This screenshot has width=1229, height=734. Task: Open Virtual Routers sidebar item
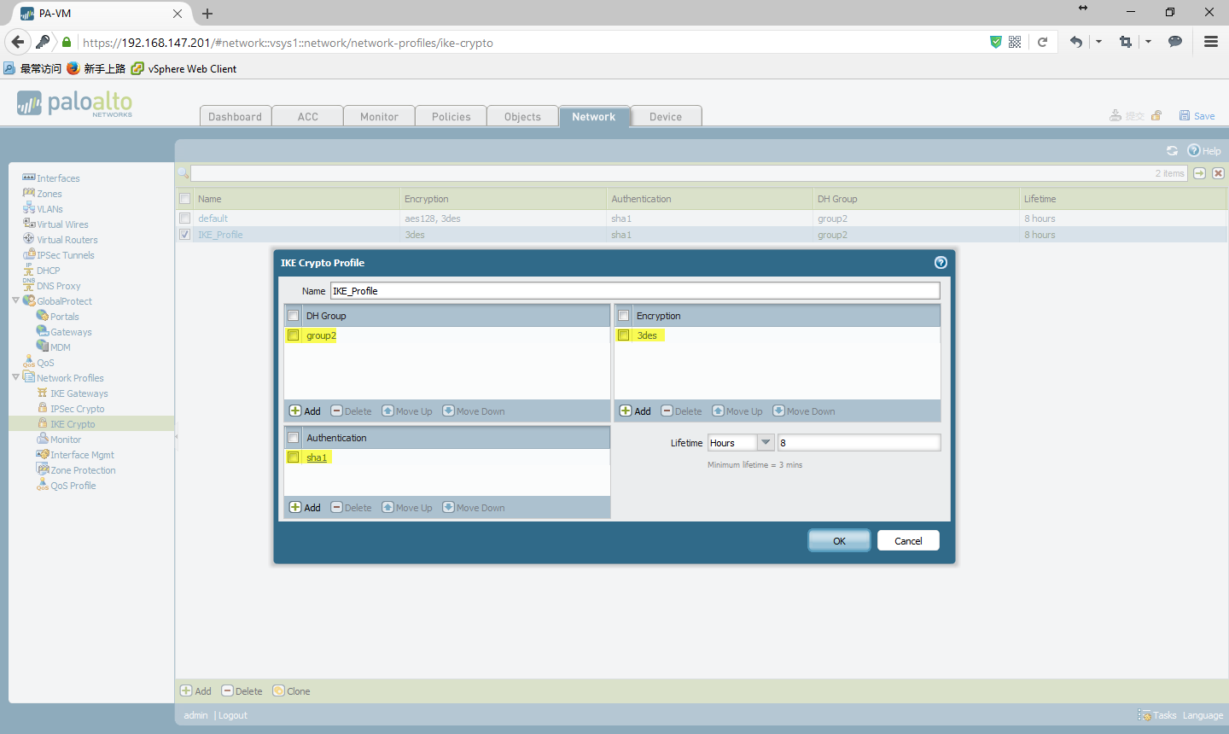(67, 240)
